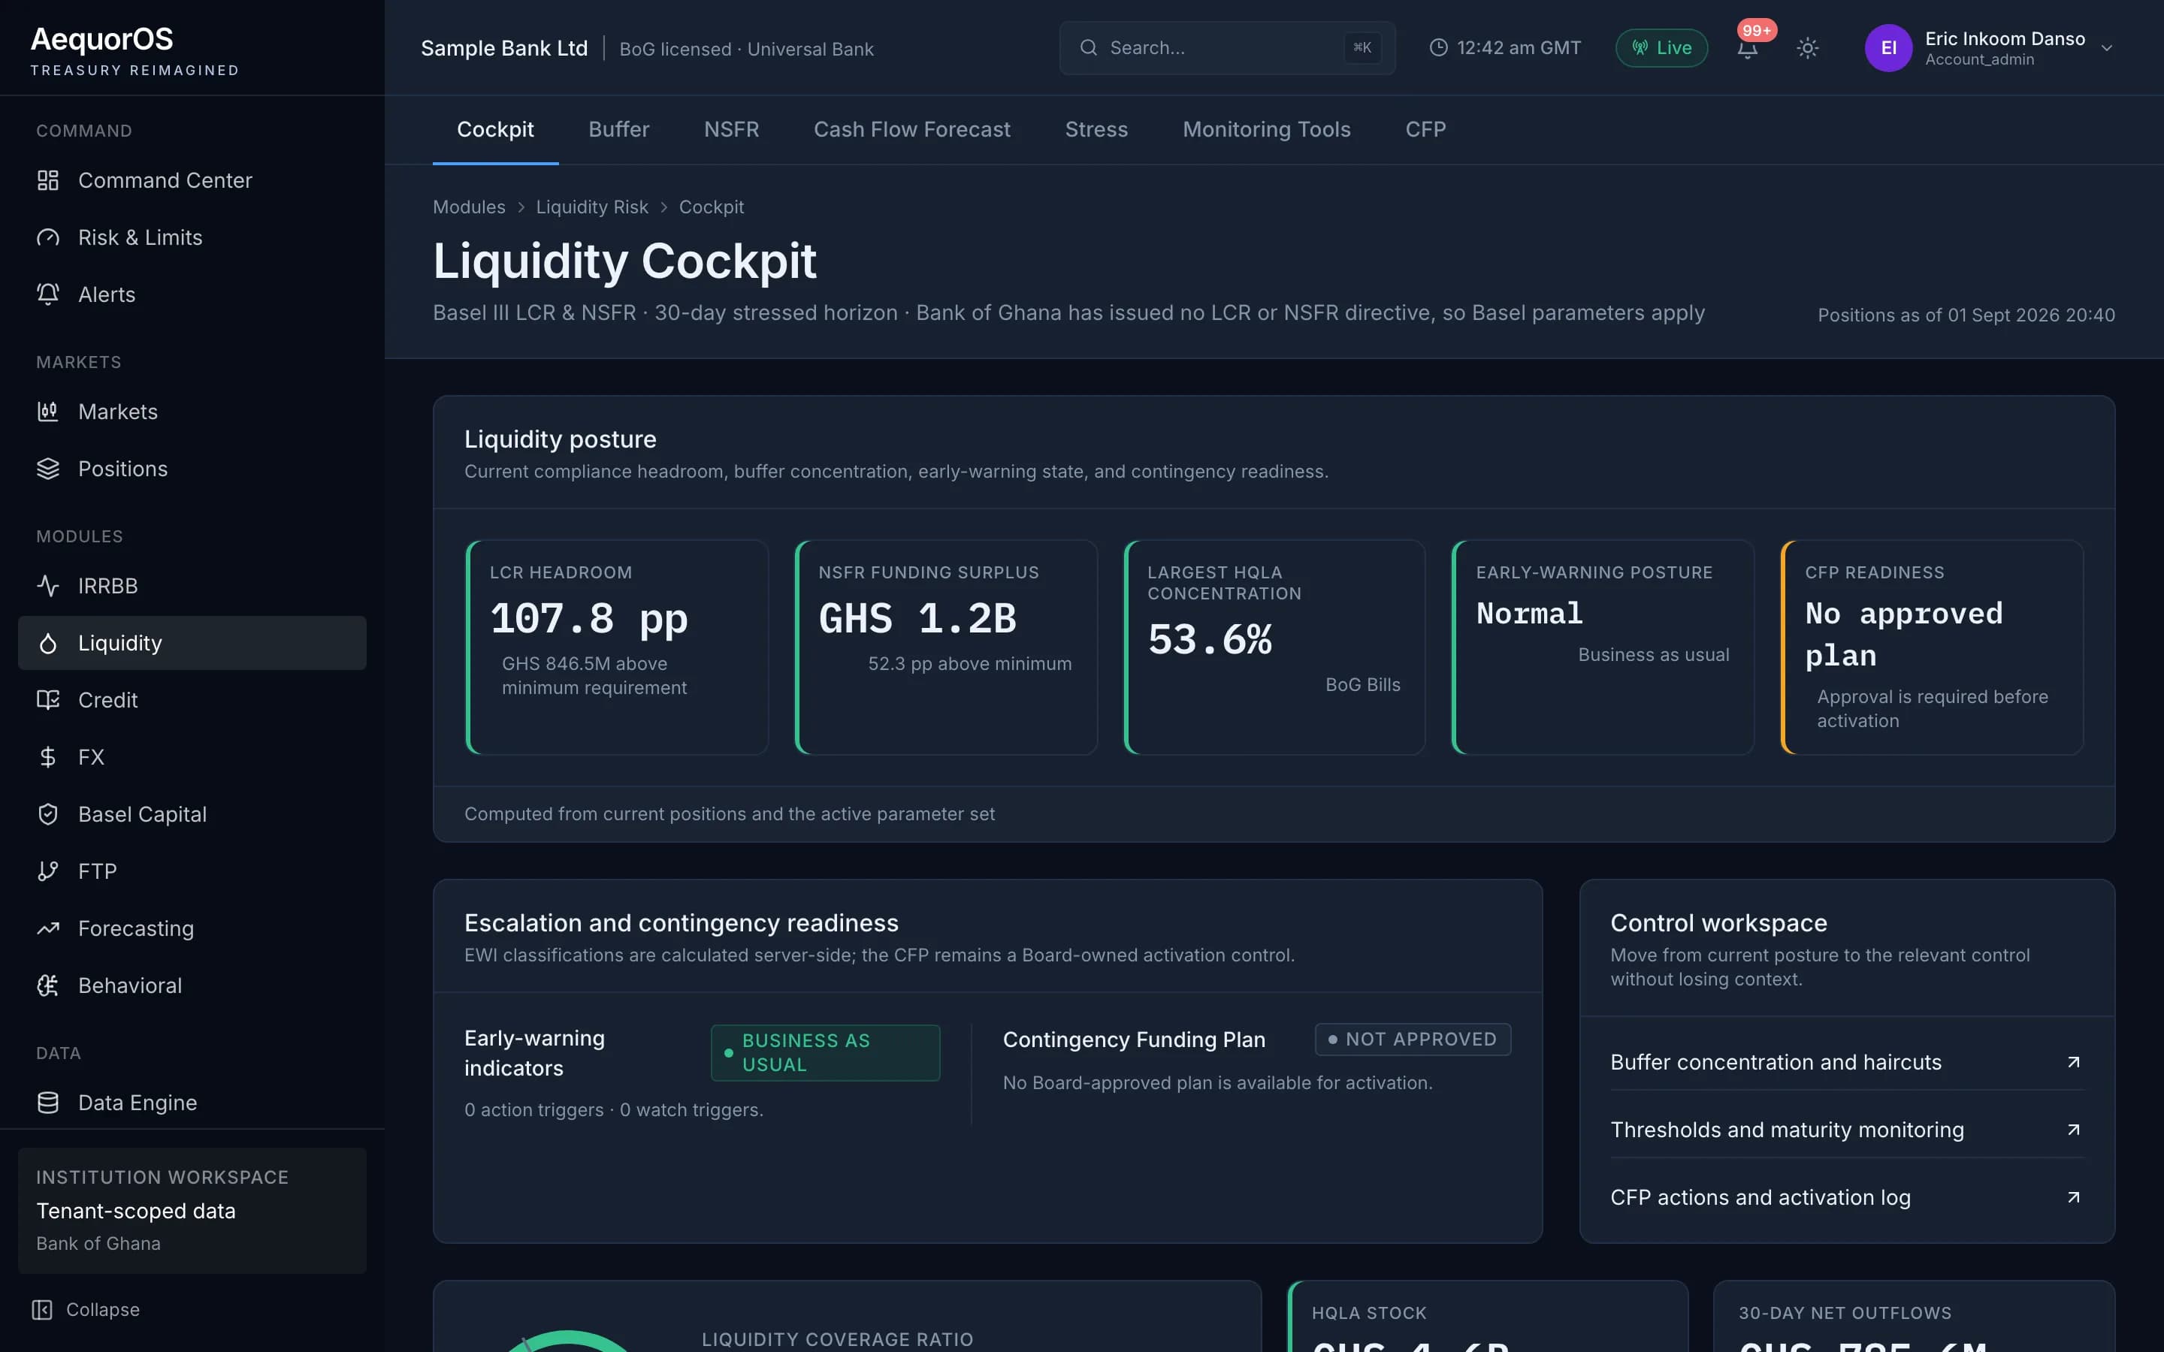Image resolution: width=2164 pixels, height=1352 pixels.
Task: Click the 30-Day Net Outflows card
Action: 1914,1316
